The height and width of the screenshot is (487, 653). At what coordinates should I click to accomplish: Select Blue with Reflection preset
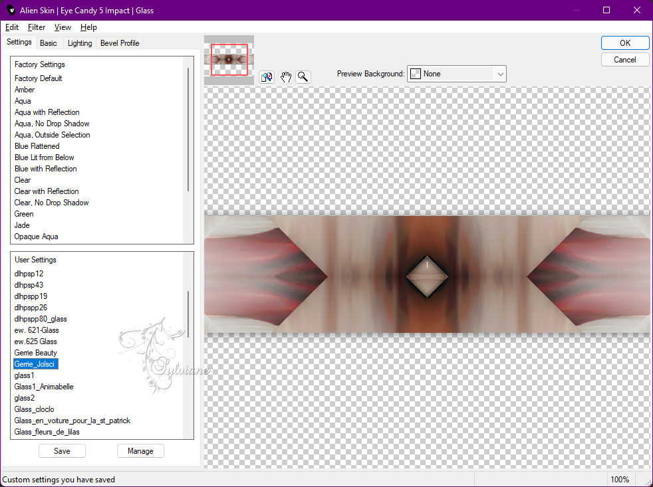pyautogui.click(x=45, y=169)
